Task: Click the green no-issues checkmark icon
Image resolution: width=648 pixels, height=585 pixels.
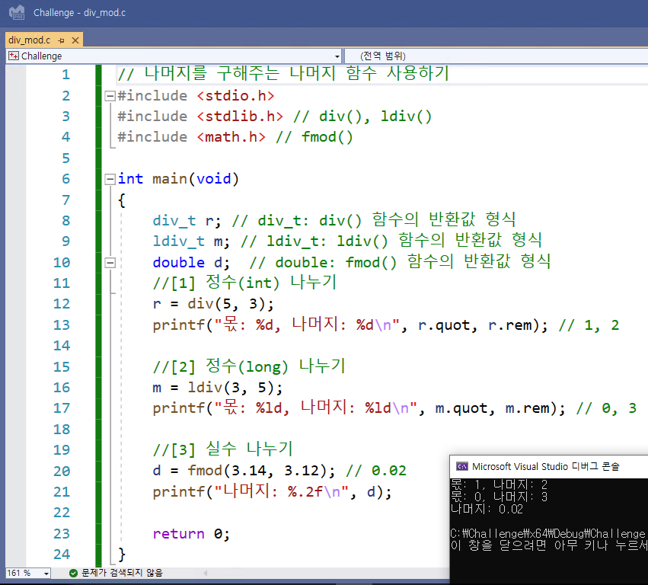Action: [x=73, y=573]
